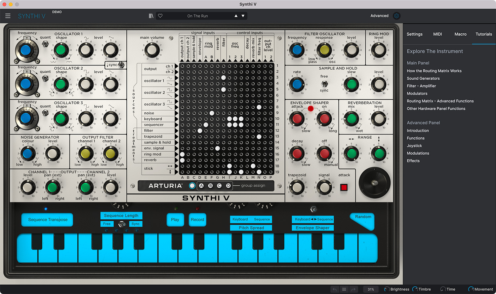Image resolution: width=496 pixels, height=294 pixels.
Task: Select next preset with down arrow
Action: [243, 16]
